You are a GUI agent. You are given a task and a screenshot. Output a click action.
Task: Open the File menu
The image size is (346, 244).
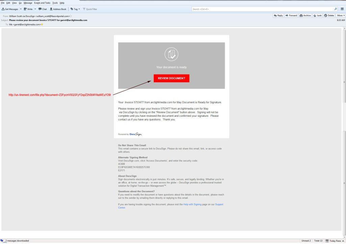click(x=3, y=3)
